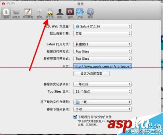Open the default search engine 百度 dropdown
The height and width of the screenshot is (135, 163).
tap(102, 34)
